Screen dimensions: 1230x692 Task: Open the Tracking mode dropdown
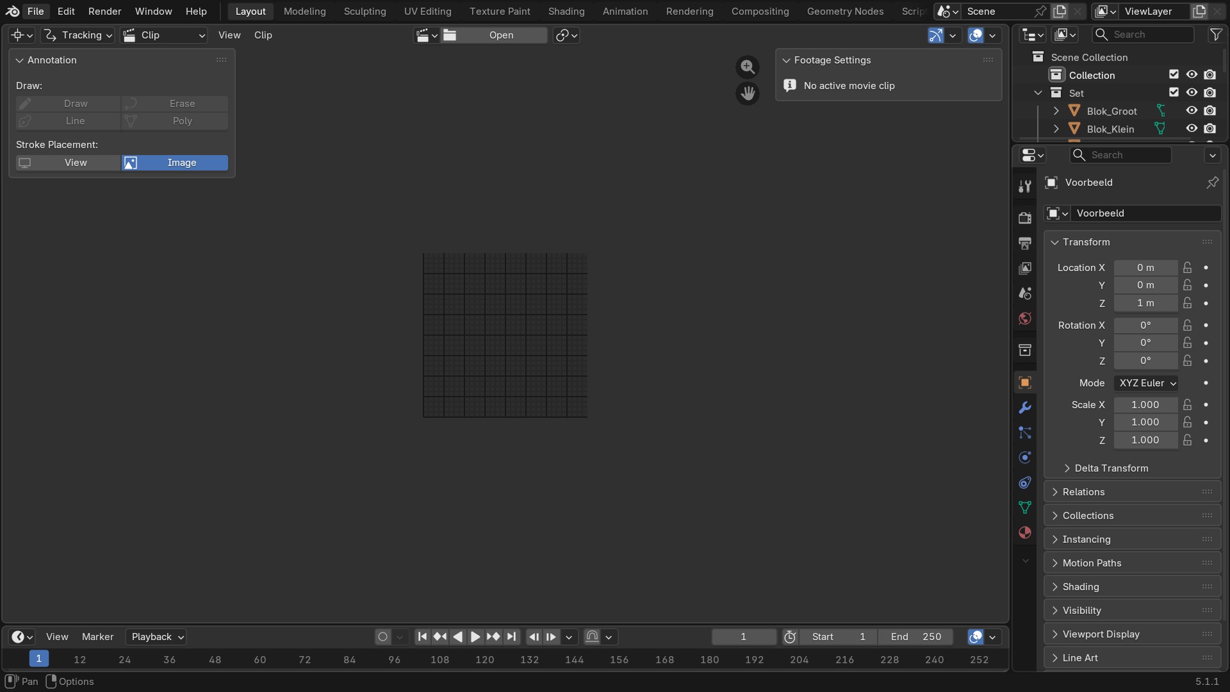(x=78, y=35)
